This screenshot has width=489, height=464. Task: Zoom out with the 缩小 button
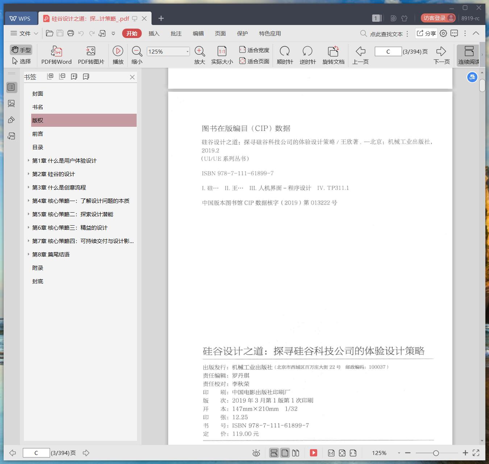pos(137,55)
